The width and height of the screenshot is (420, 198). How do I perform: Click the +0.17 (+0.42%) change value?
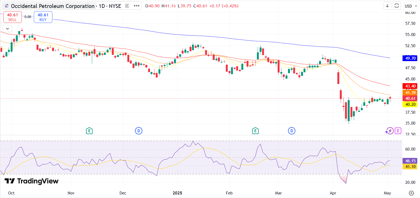224,6
